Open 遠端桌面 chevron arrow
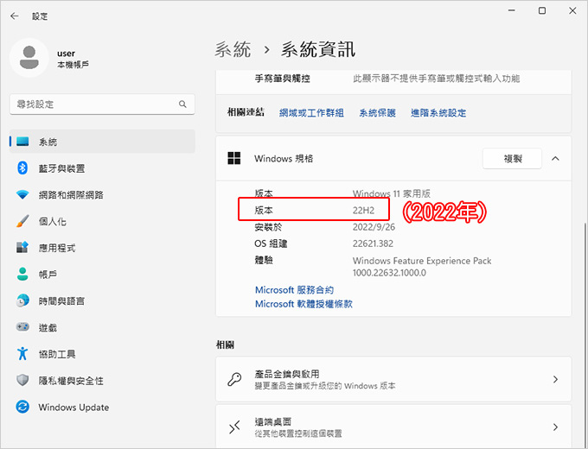Image resolution: width=588 pixels, height=449 pixels. [x=555, y=427]
